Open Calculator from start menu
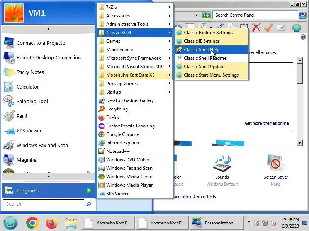 click(x=48, y=87)
